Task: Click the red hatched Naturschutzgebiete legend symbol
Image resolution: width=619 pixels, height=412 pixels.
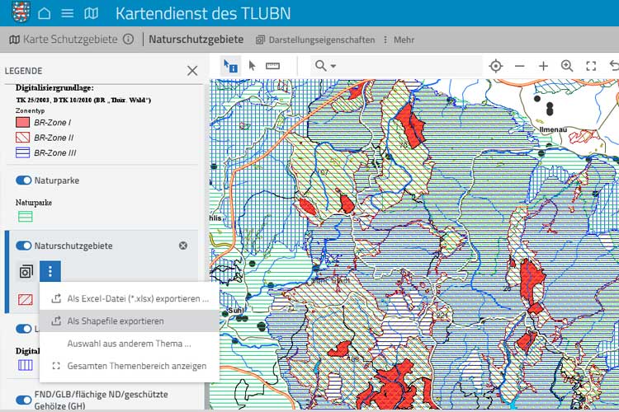Action: [x=26, y=299]
